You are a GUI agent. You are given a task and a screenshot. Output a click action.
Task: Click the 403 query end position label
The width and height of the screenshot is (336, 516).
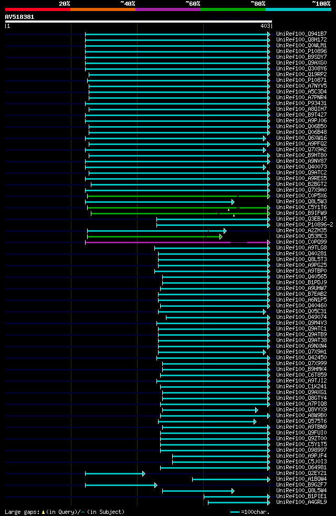click(265, 26)
